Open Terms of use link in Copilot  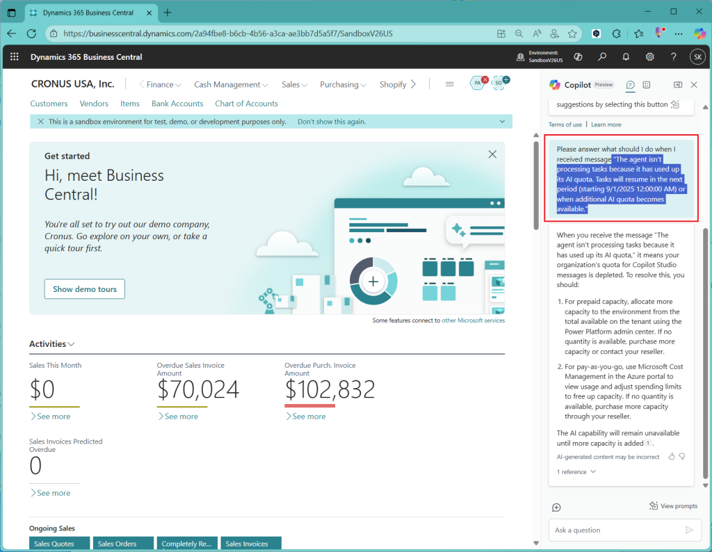(x=565, y=124)
